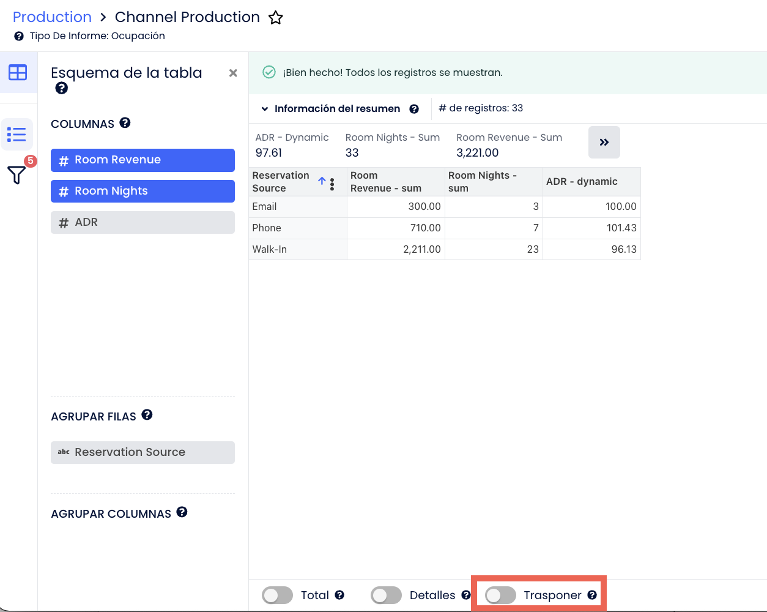Screen dimensions: 767x612
Task: Go to Production breadcrumb link
Action: pos(52,17)
